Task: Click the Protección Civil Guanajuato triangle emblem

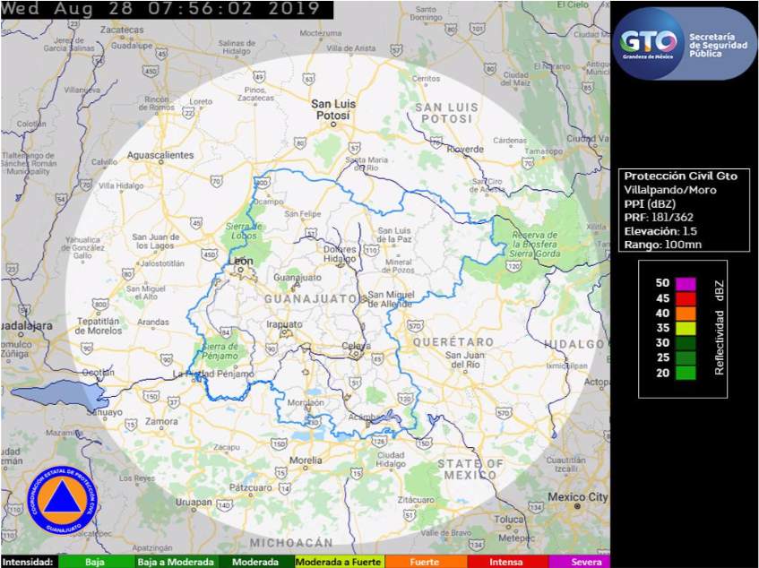Action: tap(62, 501)
